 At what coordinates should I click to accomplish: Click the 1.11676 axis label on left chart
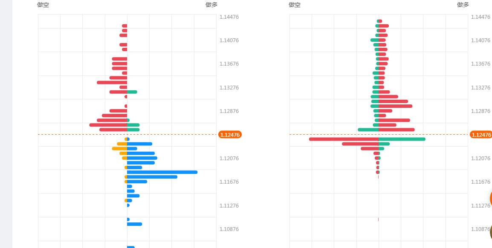click(x=229, y=182)
